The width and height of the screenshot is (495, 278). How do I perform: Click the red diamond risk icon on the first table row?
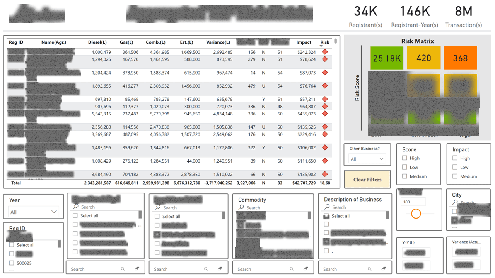click(324, 51)
